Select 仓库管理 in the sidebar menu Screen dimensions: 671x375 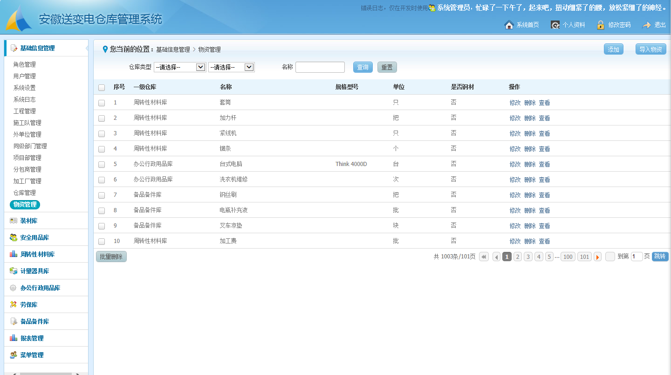(24, 193)
